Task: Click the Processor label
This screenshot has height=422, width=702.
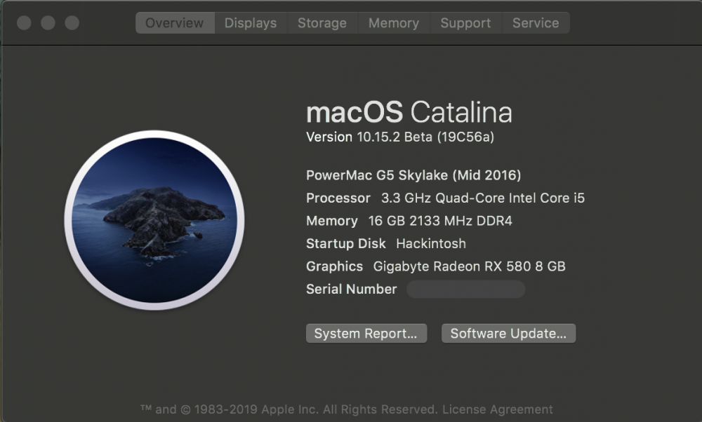Action: tap(338, 198)
